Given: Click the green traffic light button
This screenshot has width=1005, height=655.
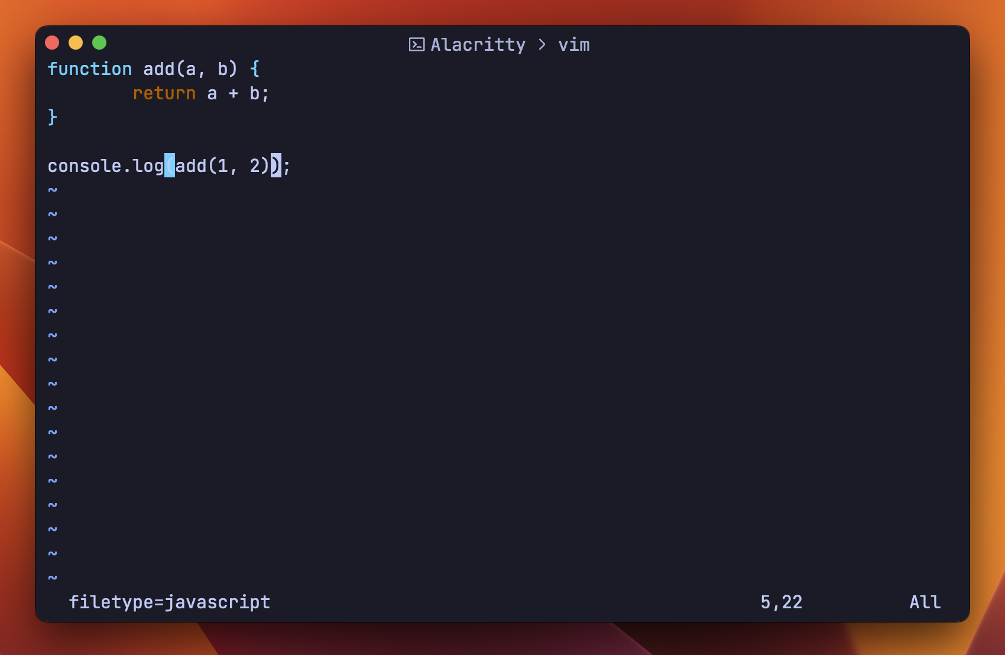Looking at the screenshot, I should point(99,43).
